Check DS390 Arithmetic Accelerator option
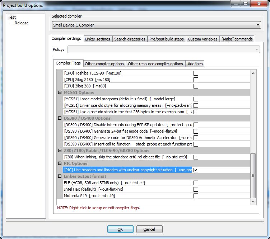 [x=196, y=138]
